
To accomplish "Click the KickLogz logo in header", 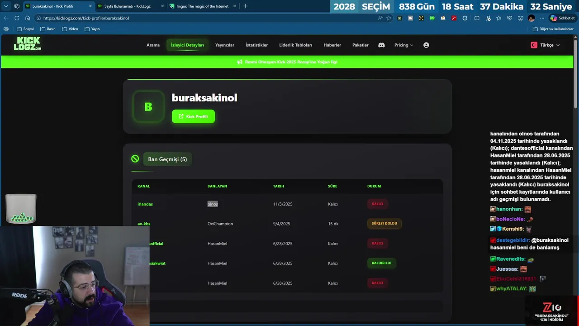I will [27, 43].
